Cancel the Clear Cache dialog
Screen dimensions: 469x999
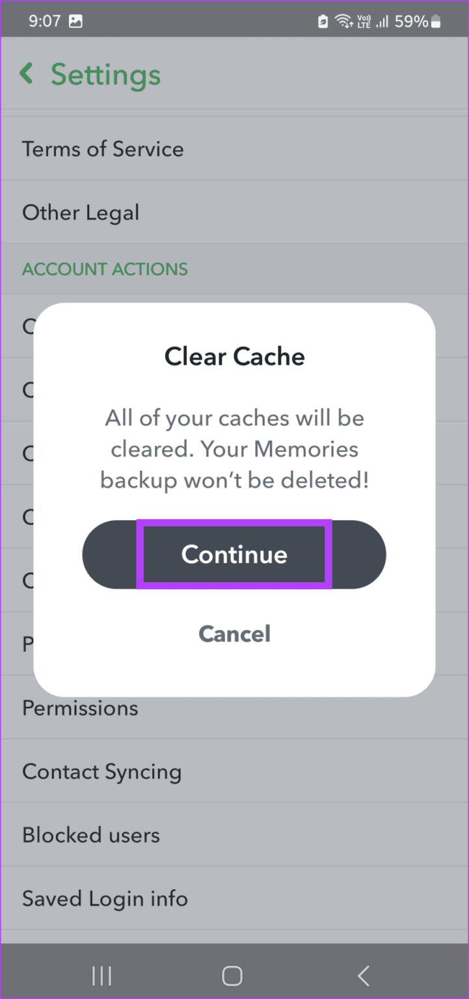(234, 634)
